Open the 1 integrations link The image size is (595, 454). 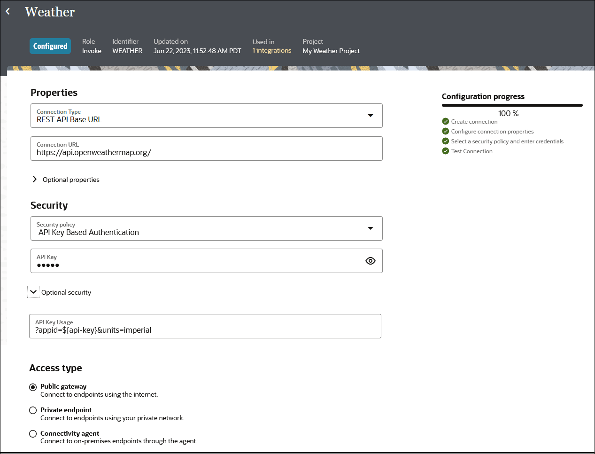point(272,51)
